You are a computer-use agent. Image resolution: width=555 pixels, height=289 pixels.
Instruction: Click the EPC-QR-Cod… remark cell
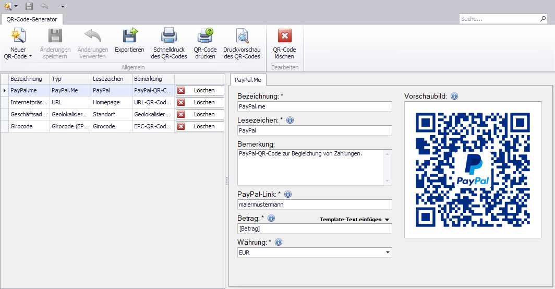(x=153, y=126)
